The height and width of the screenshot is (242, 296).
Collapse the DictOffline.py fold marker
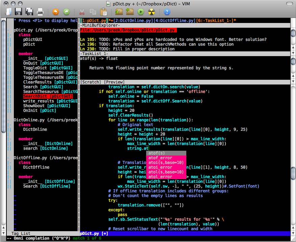(9, 158)
